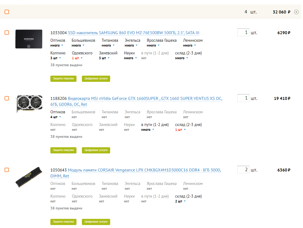Click 'Защита покупки' button under Samsung SSD
303x228 pixels.
63,79
